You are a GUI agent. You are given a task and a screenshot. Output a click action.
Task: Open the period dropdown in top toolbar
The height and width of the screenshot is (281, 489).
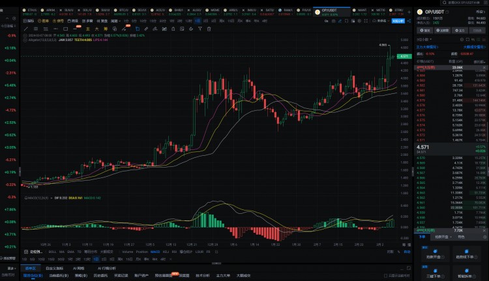115,21
